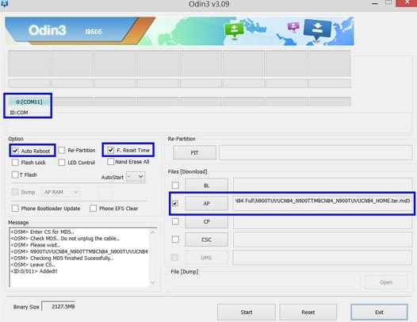Image resolution: width=417 pixels, height=322 pixels.
Task: Click the CP file path field
Action: [323, 221]
